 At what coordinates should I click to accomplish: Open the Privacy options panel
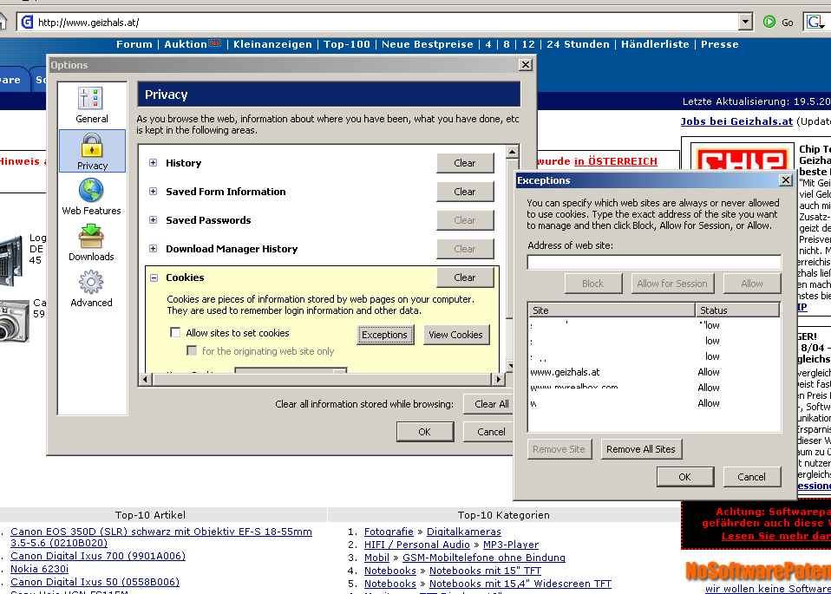coord(92,146)
